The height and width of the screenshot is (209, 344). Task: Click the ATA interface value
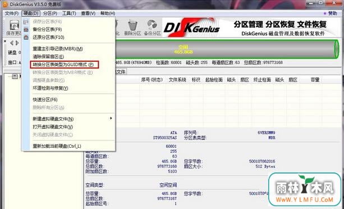[173, 133]
